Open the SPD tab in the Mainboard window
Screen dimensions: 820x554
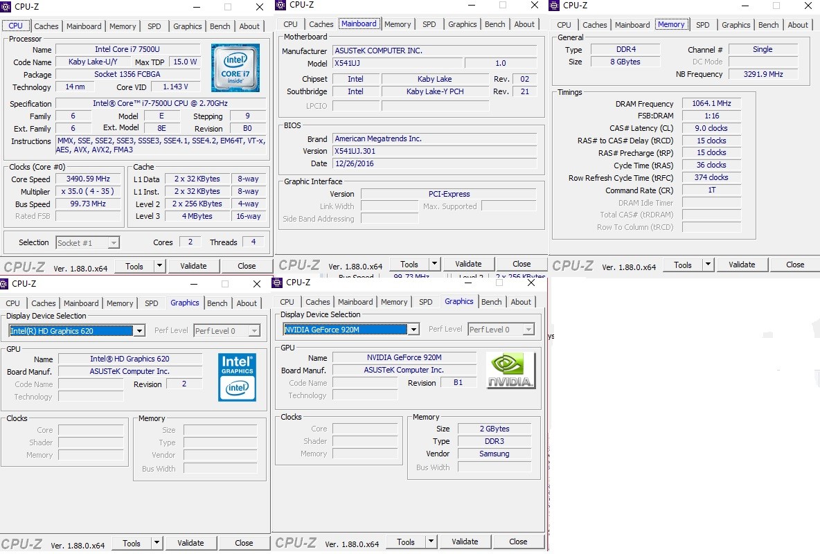(x=429, y=24)
